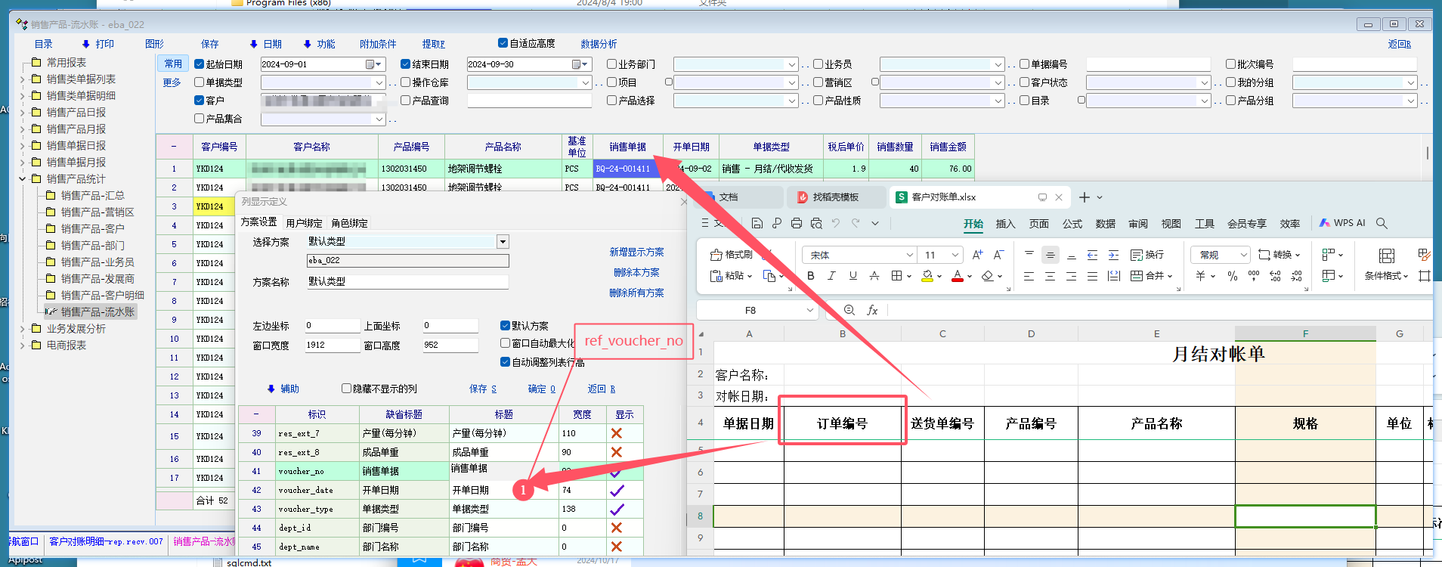The width and height of the screenshot is (1442, 567).
Task: Click the increase font size icon
Action: tap(977, 255)
